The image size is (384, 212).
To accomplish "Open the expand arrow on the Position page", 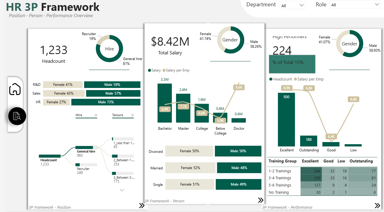I will click(x=142, y=205).
